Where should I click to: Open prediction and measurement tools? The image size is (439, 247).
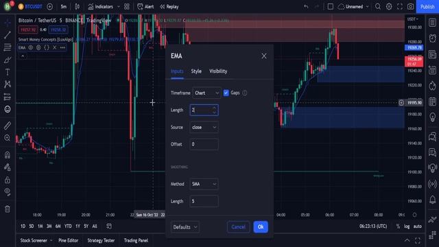8,97
